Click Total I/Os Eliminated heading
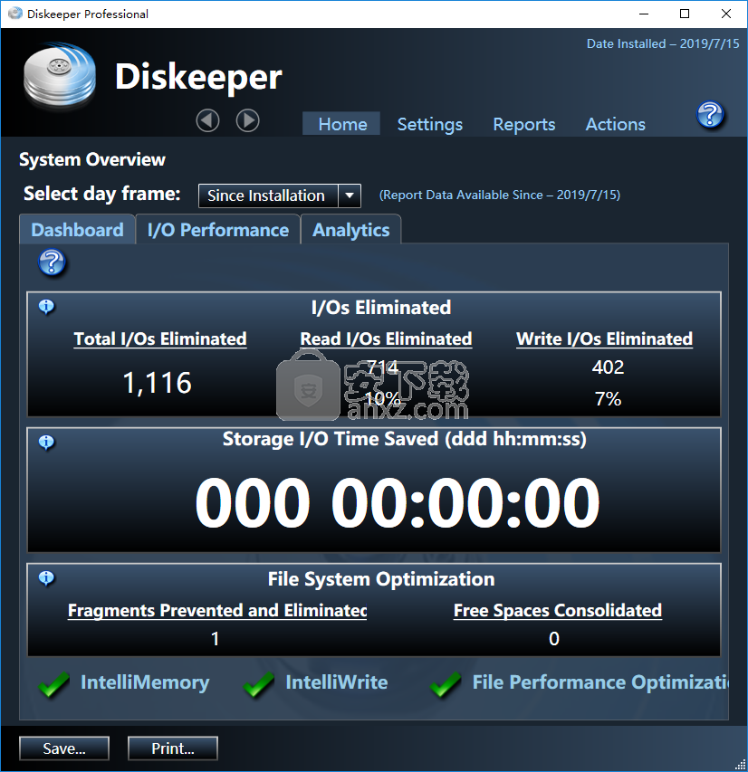 160,338
